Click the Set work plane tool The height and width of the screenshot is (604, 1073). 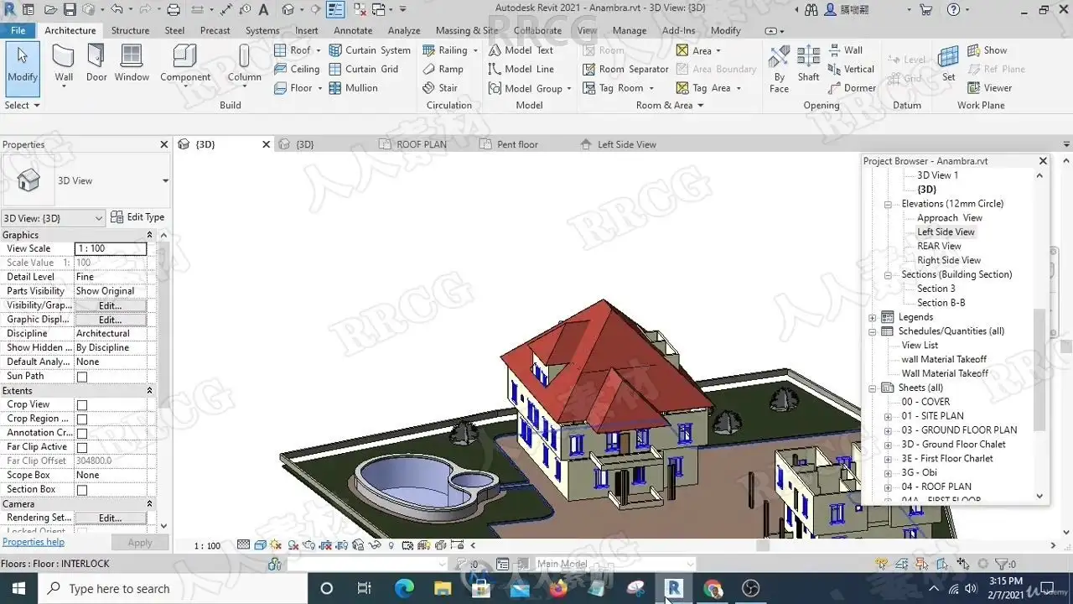coord(948,64)
